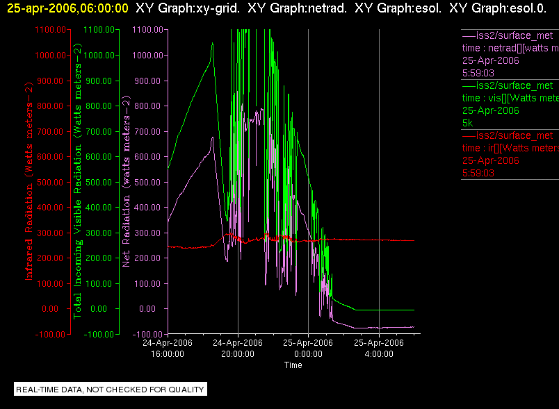This screenshot has height=409, width=559.
Task: Click the green axis 1000.00 tick value
Action: tap(99, 56)
